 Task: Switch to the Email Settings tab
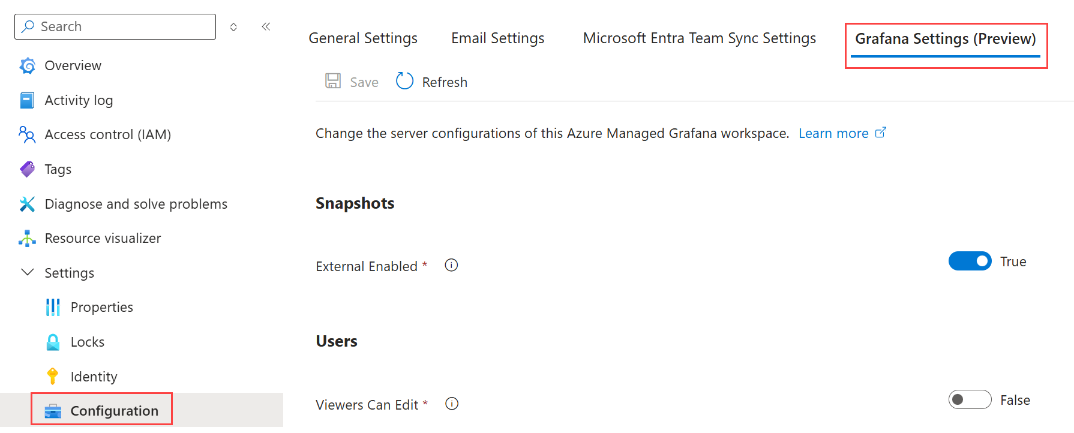coord(497,38)
